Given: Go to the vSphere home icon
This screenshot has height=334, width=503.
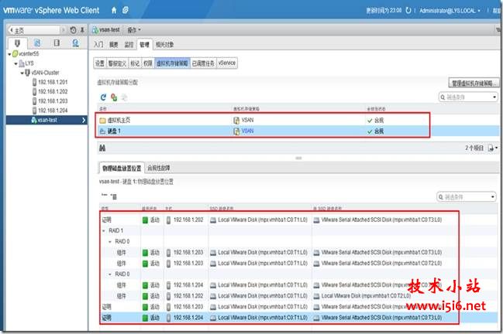Looking at the screenshot, I should click(114, 10).
